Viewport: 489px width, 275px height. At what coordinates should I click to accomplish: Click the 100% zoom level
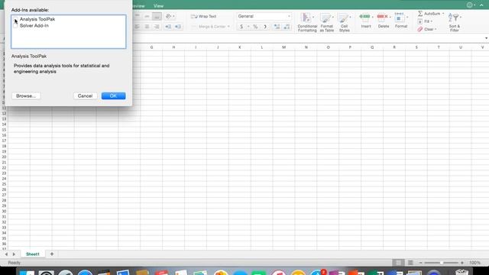tap(475, 263)
